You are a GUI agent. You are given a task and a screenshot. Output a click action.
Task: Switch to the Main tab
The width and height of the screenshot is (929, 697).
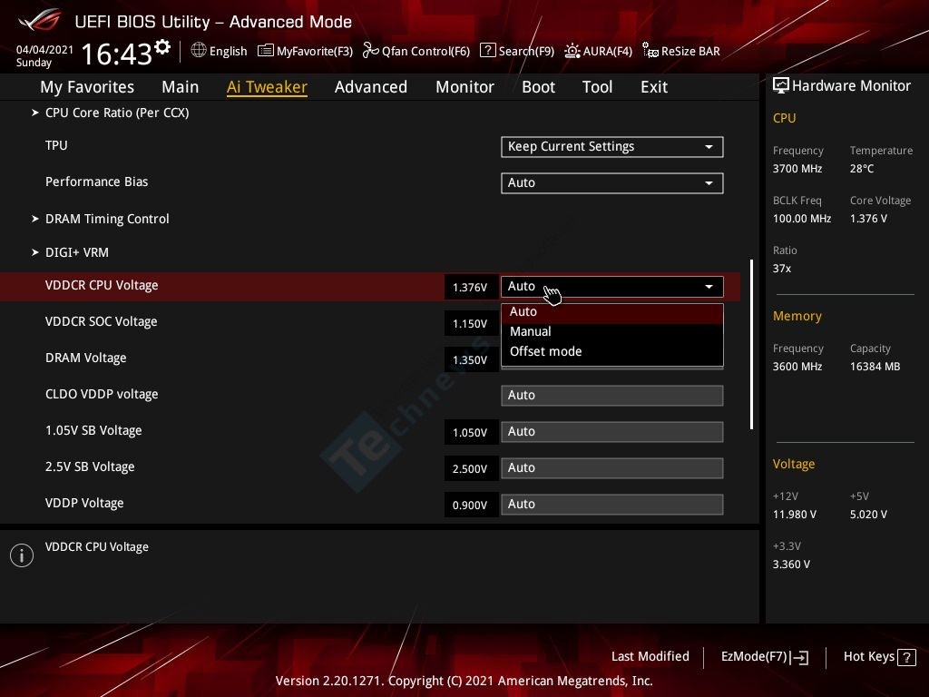pyautogui.click(x=181, y=87)
